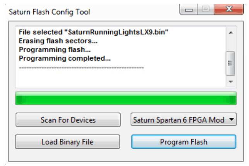Click the green programming progress bar
Viewport: 249px width, 166px height.
pos(125,99)
